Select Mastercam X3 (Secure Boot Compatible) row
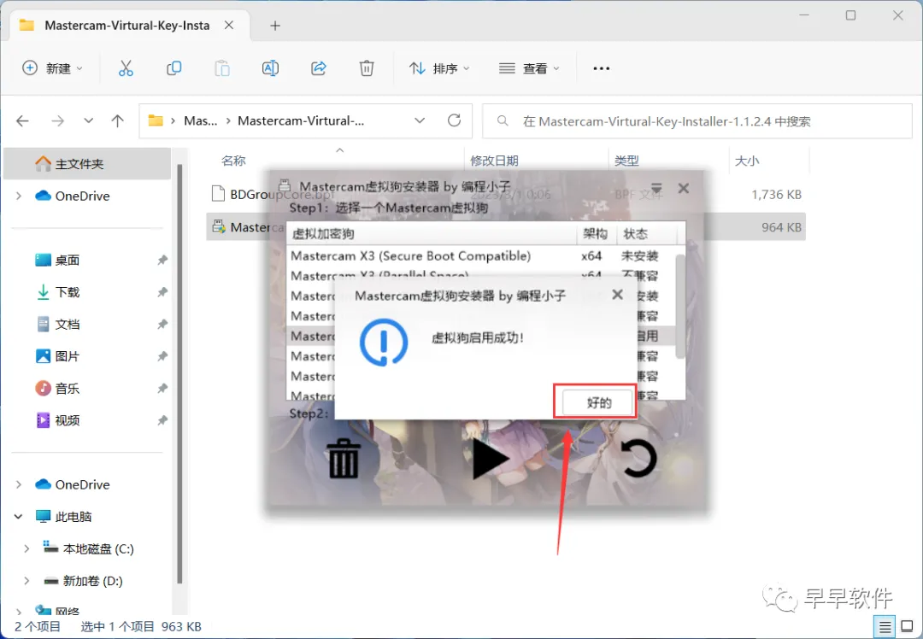 click(480, 256)
